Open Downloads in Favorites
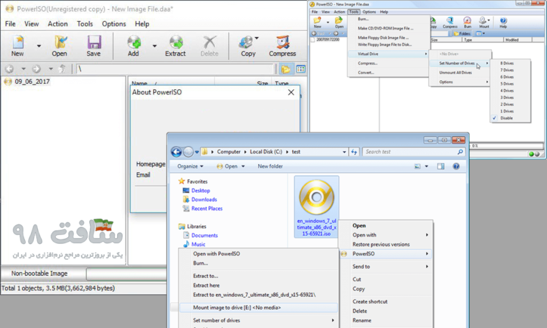Image resolution: width=547 pixels, height=328 pixels. [204, 199]
